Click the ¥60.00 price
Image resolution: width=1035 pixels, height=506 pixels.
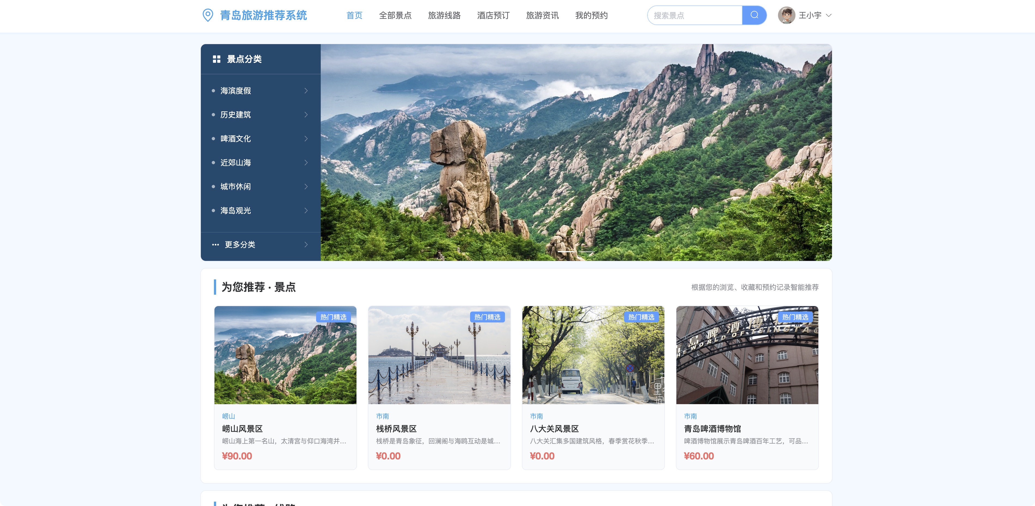point(699,456)
